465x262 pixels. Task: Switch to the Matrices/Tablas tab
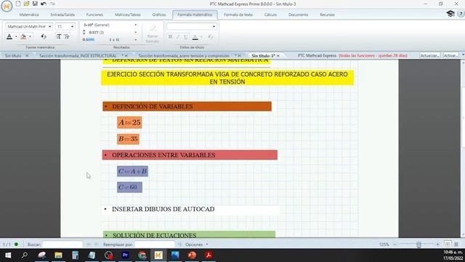[128, 15]
